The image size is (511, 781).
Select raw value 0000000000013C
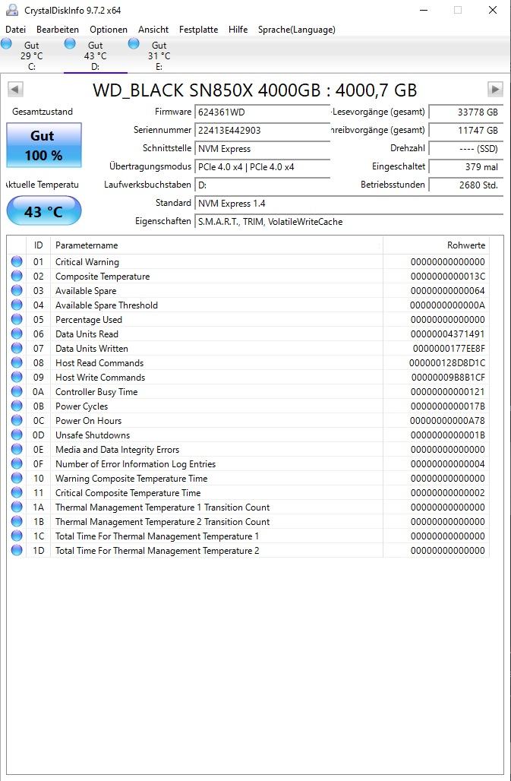(x=448, y=277)
